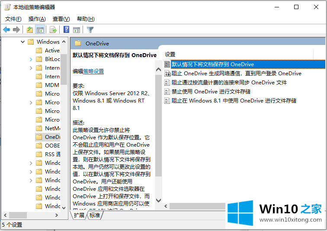
Task: Click the Export list toolbar icon
Action: (x=53, y=30)
